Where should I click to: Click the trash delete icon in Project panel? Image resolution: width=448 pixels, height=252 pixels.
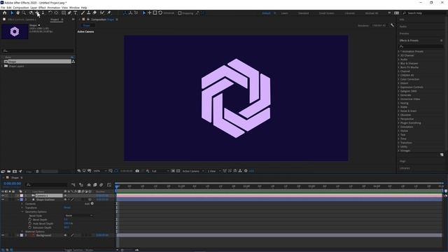click(37, 171)
